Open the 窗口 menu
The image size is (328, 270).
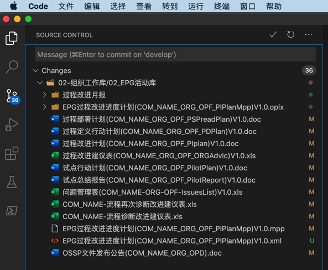coord(247,6)
